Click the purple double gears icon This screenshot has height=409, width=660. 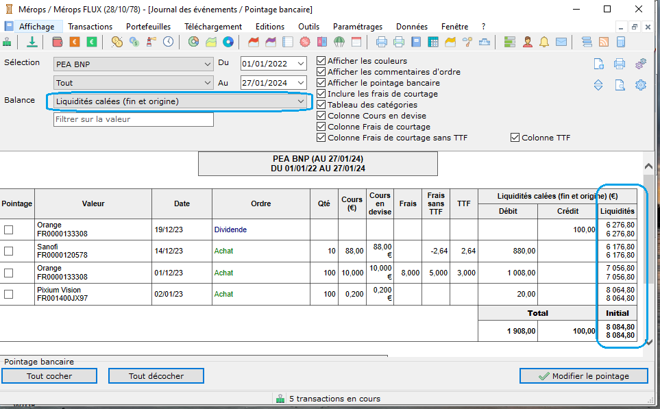pyautogui.click(x=641, y=64)
